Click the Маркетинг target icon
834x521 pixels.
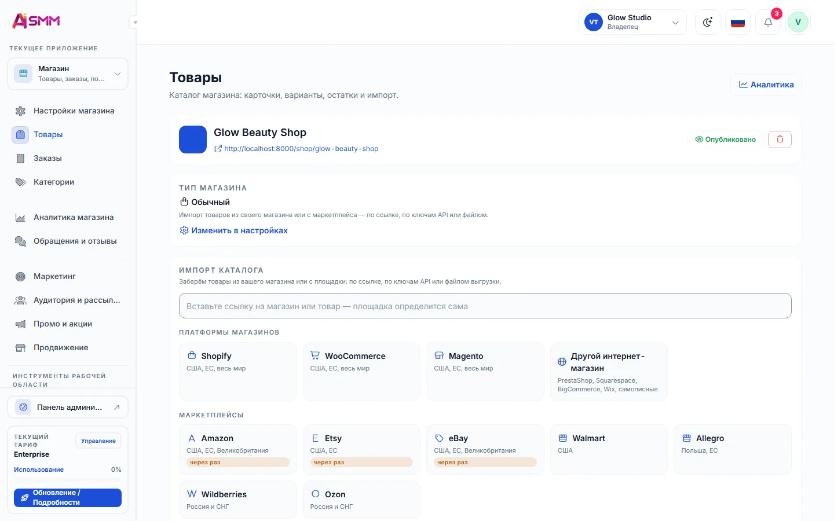pos(20,277)
